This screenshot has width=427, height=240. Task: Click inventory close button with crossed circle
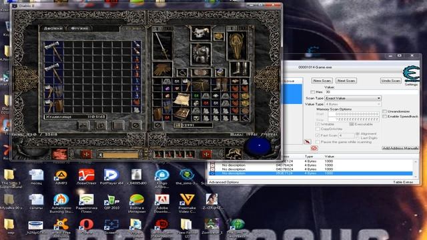coord(158,125)
